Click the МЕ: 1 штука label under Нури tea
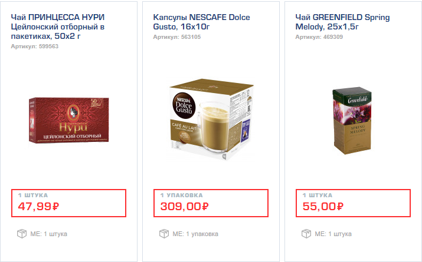Viewport: 422px width, 262px height. (49, 234)
